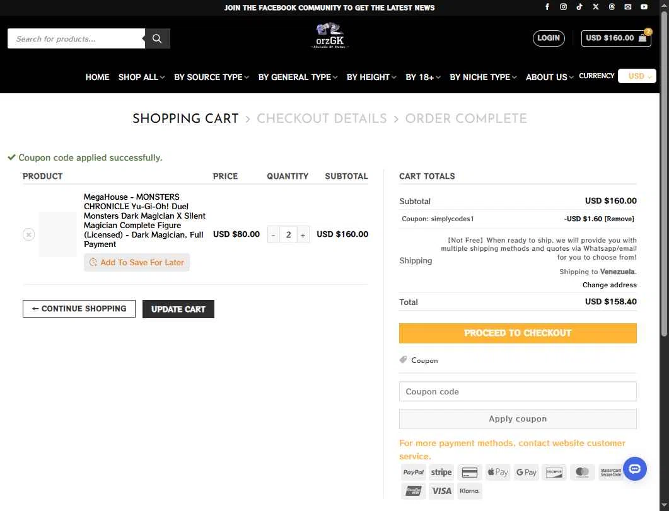The image size is (669, 511).
Task: Open the Checkout Details step
Action: [x=322, y=118]
